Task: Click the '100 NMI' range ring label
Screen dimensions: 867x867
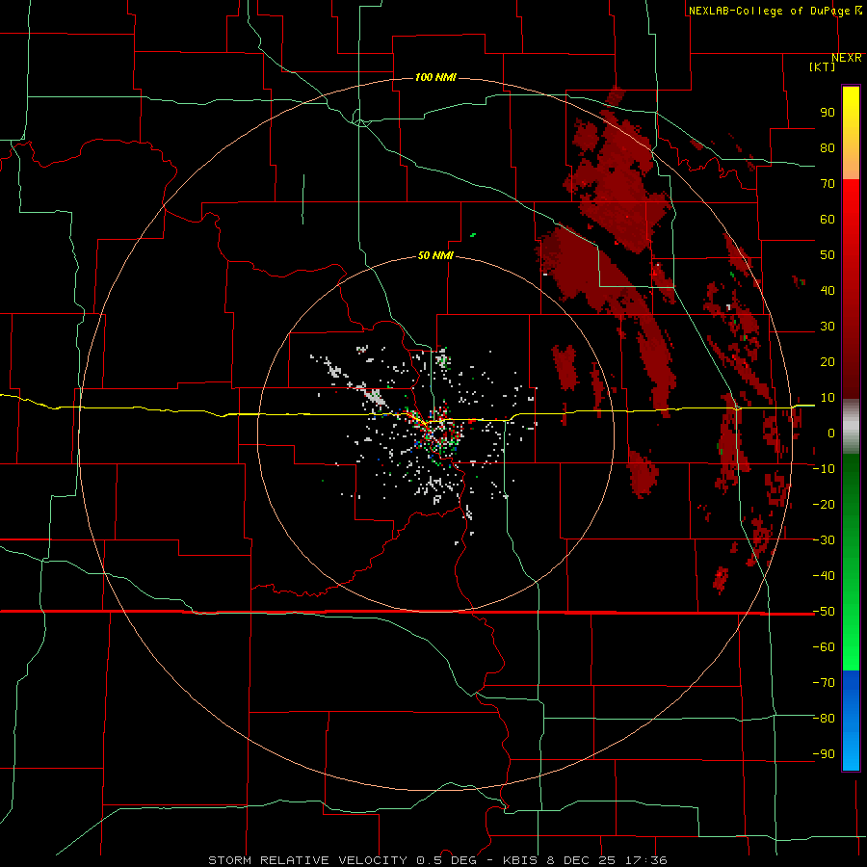Action: pos(435,77)
